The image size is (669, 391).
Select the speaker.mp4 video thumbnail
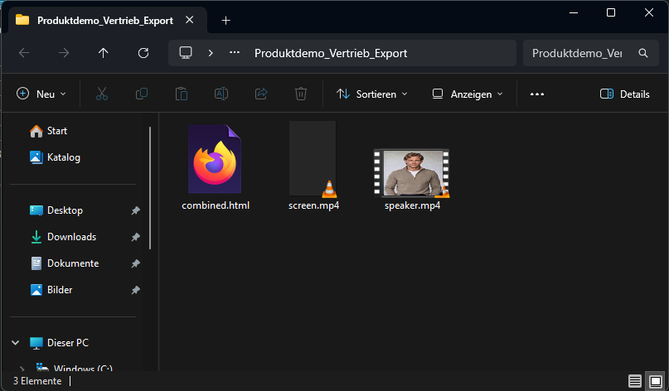(x=412, y=173)
